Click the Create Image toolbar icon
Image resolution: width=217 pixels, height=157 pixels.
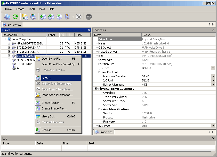[51, 17]
